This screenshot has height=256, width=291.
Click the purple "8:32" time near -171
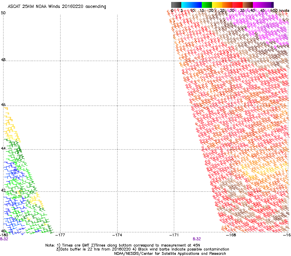point(197,239)
